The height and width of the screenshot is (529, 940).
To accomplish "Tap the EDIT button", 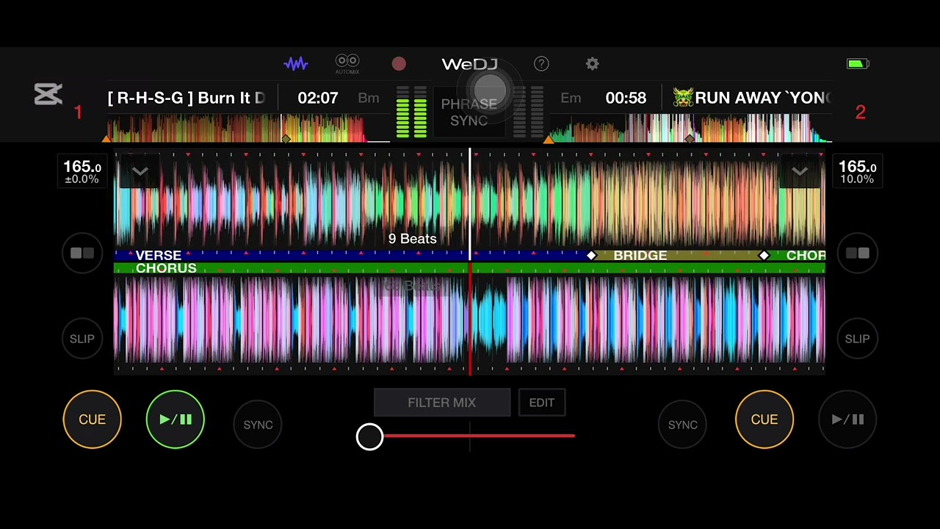I will (x=542, y=403).
